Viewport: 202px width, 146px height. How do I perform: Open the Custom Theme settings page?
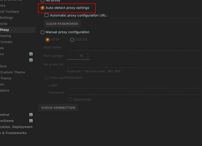tap(13, 72)
